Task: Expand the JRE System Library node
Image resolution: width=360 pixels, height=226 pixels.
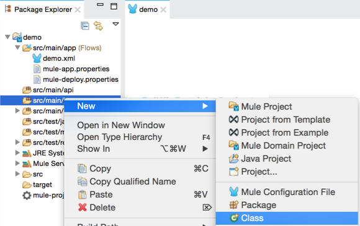Action: [17, 153]
